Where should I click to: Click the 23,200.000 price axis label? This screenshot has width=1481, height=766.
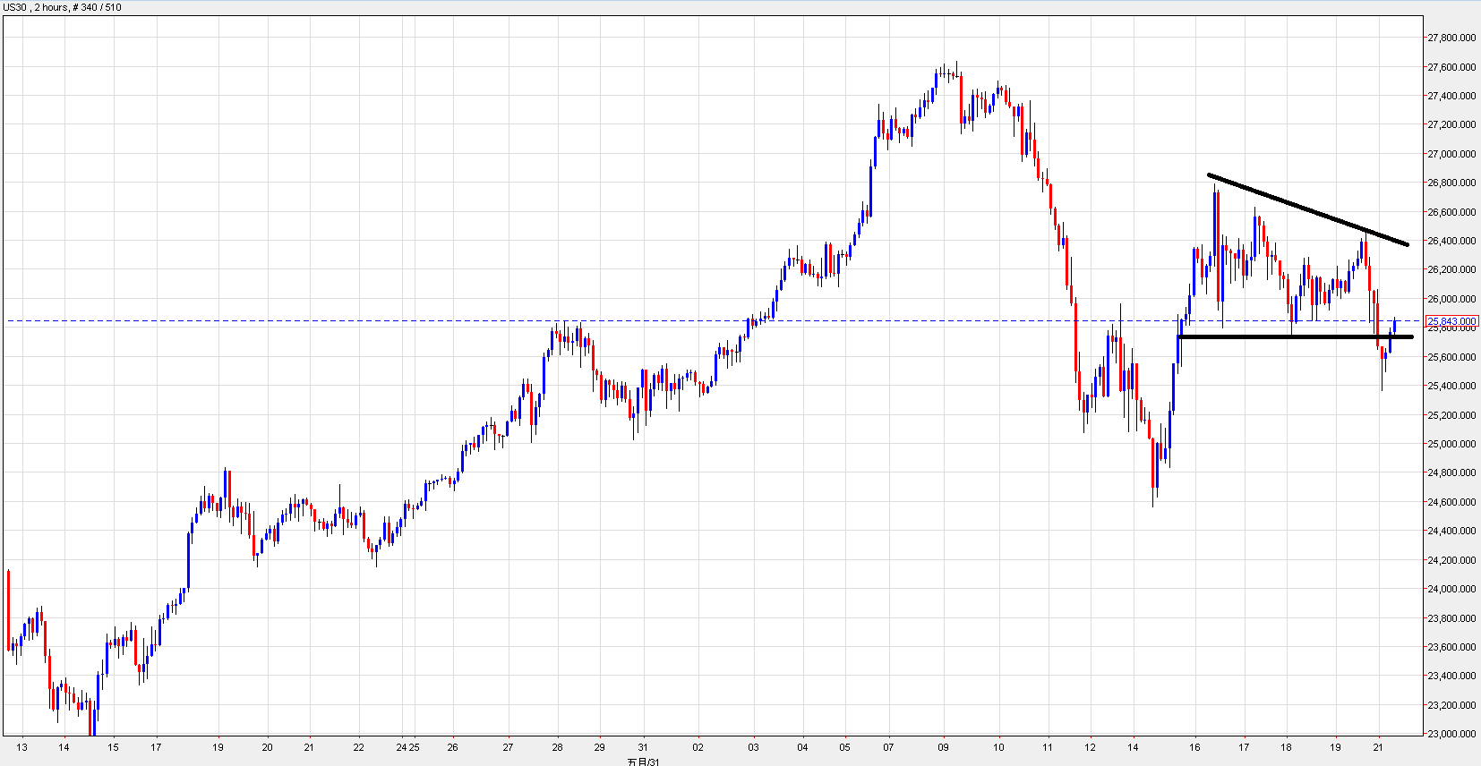1451,705
